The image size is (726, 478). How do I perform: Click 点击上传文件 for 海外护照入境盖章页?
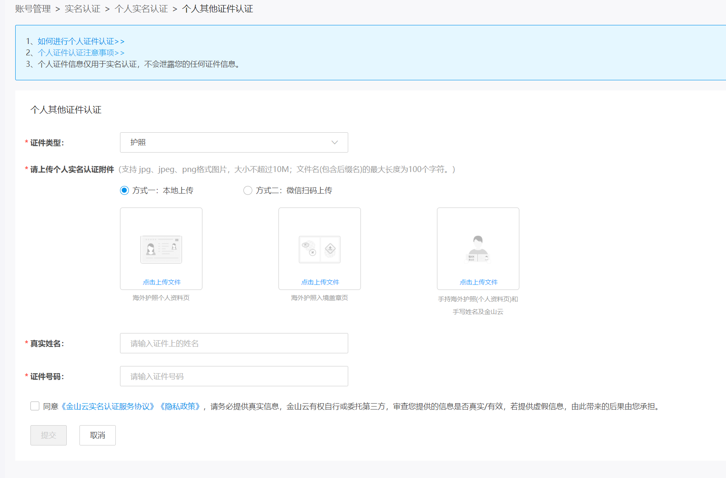[320, 282]
